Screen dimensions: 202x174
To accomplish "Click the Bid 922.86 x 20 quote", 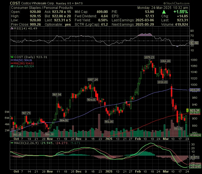I will (x=61, y=16).
